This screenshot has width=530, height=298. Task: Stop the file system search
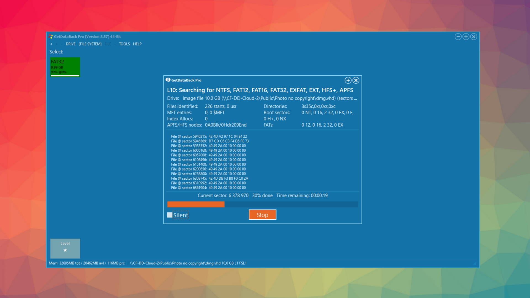263,215
